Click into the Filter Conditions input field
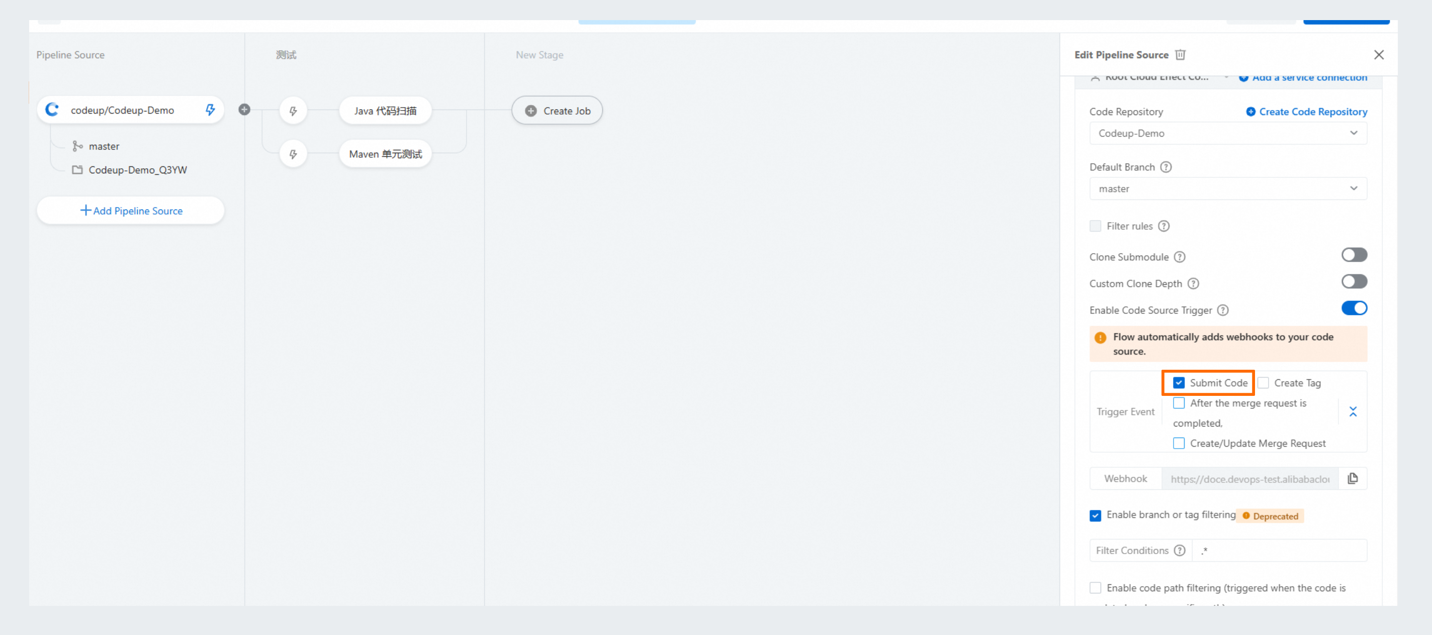 tap(1279, 551)
